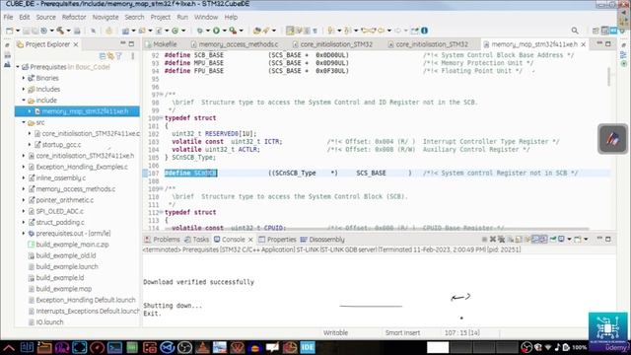Select SPI_OLED_ADC.c in Project Explorer
The height and width of the screenshot is (355, 631).
tap(59, 211)
